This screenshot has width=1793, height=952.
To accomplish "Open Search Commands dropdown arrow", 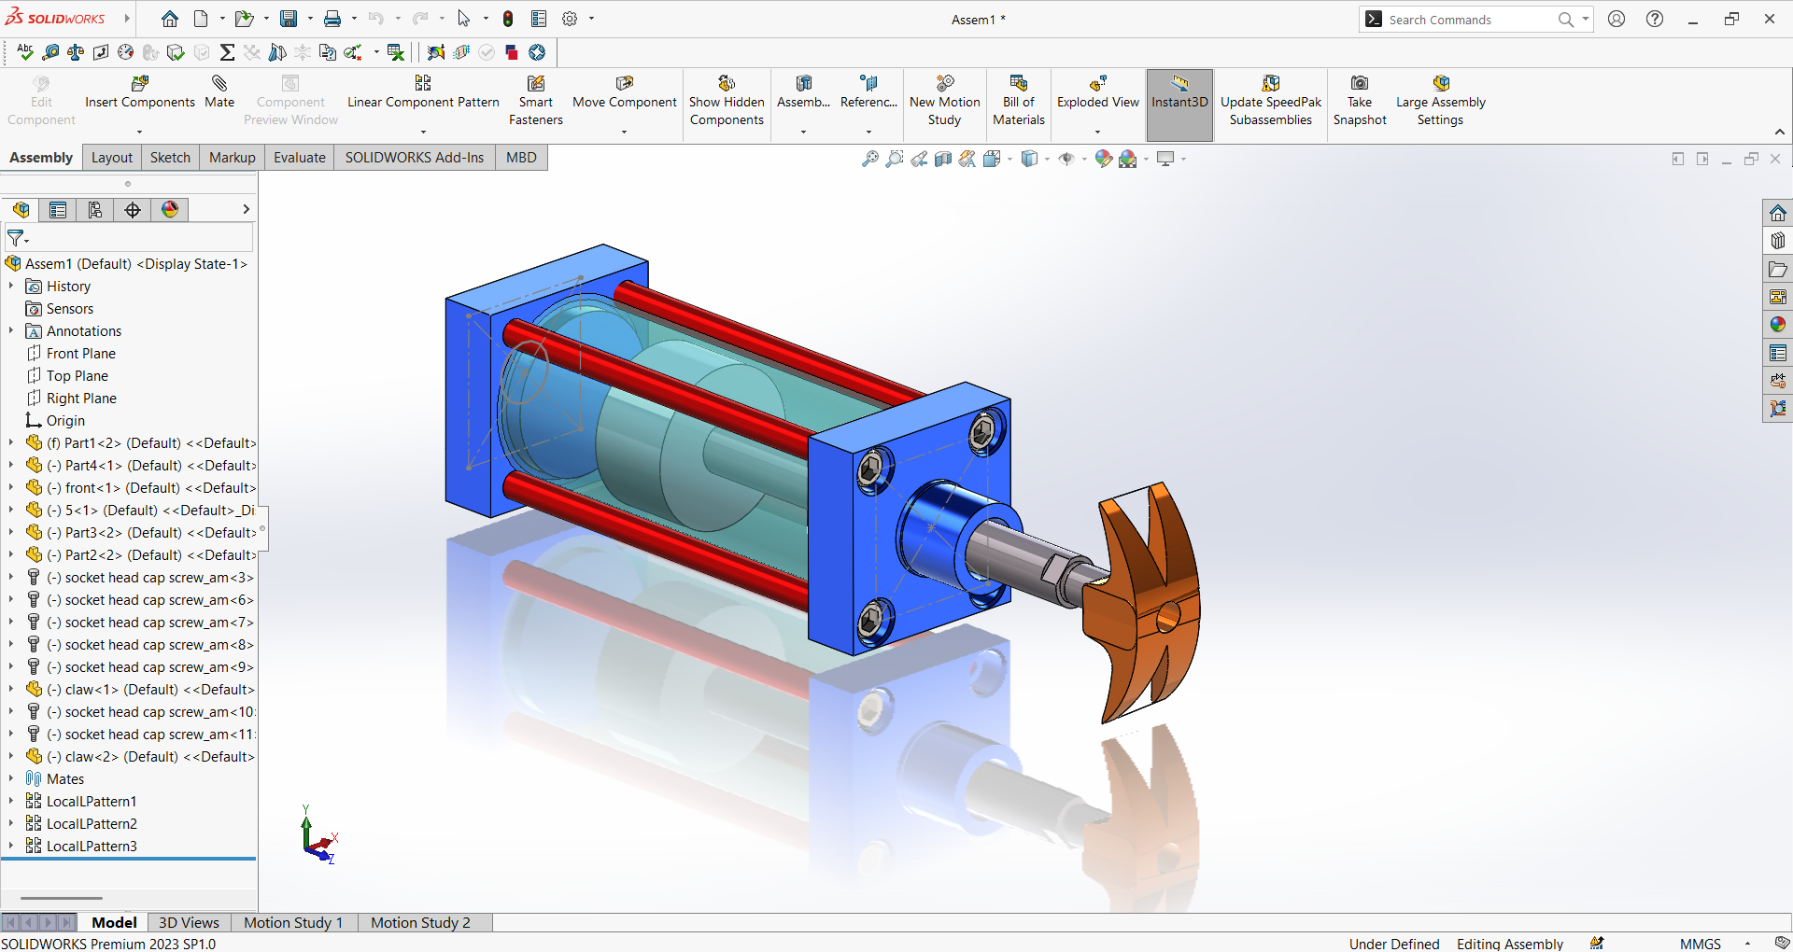I will 1585,19.
